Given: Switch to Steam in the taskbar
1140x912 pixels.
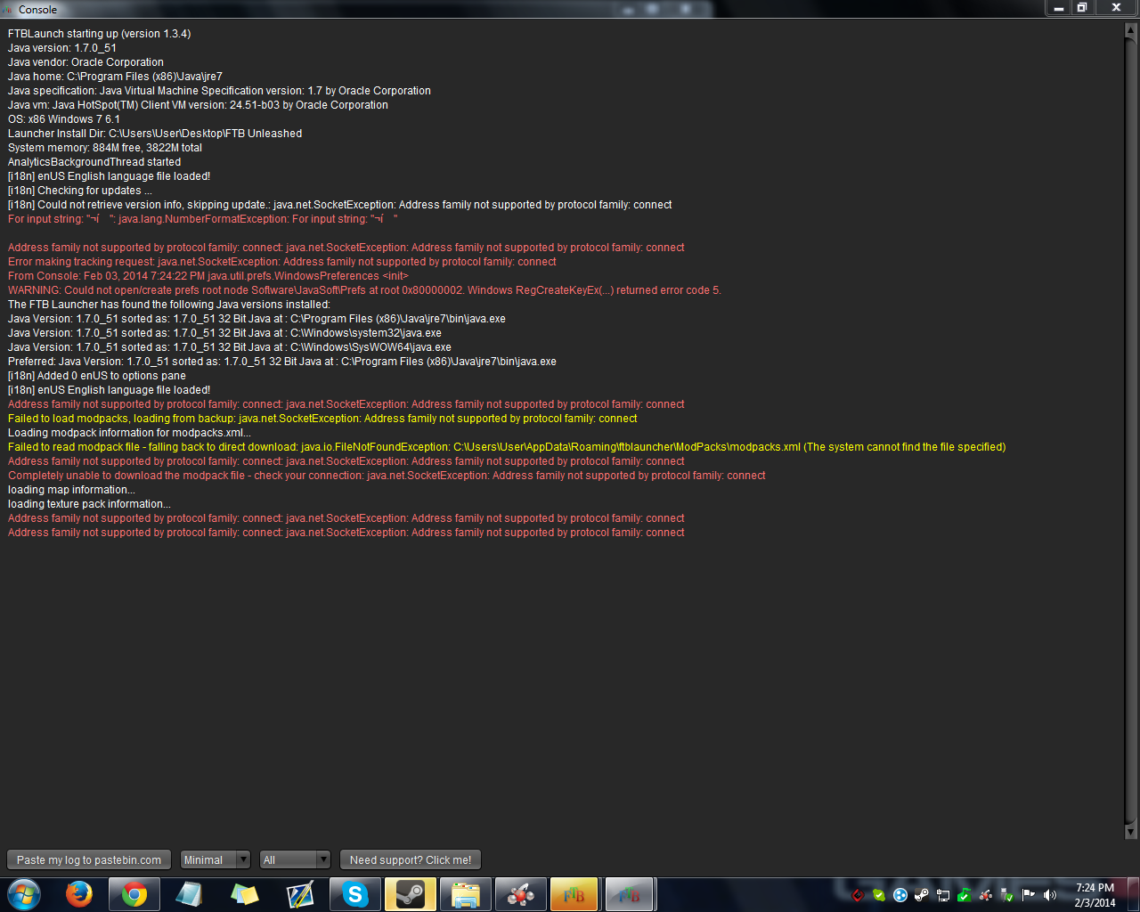Looking at the screenshot, I should tap(411, 894).
